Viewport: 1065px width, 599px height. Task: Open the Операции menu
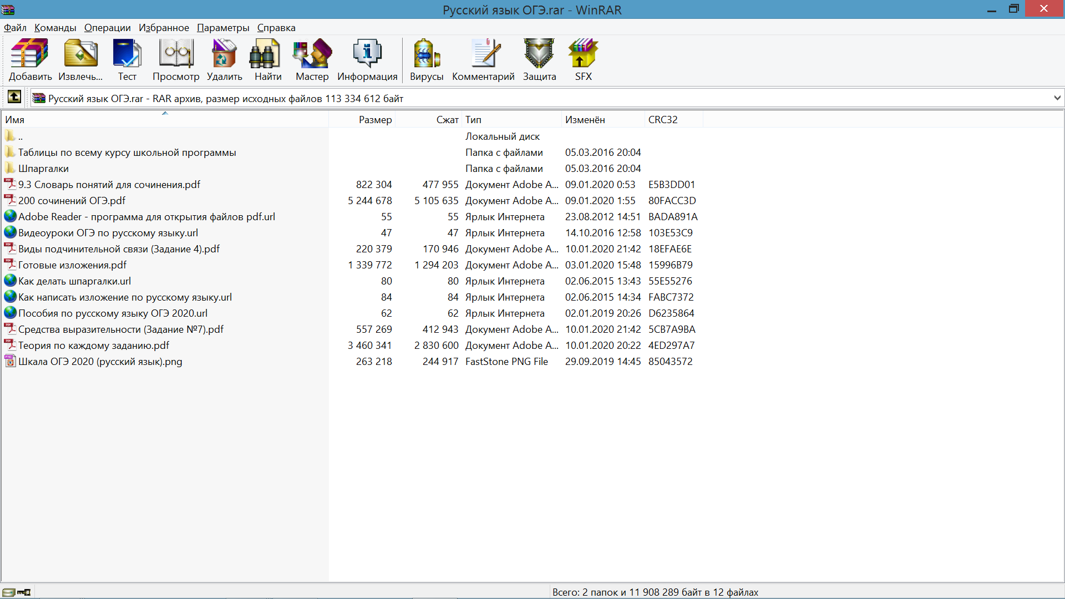(x=107, y=28)
